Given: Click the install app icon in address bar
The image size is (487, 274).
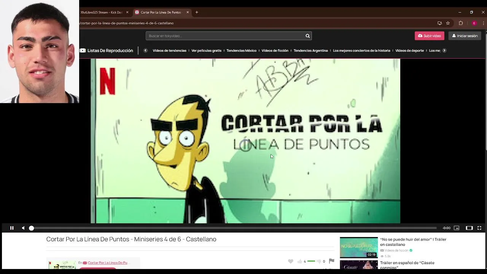Looking at the screenshot, I should pyautogui.click(x=439, y=23).
